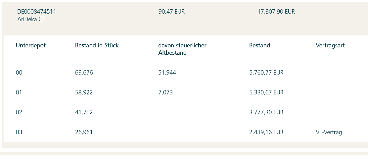Viewport: 368px width, 161px height.
Task: Click the 17.307,90 EUR total value
Action: coord(276,12)
